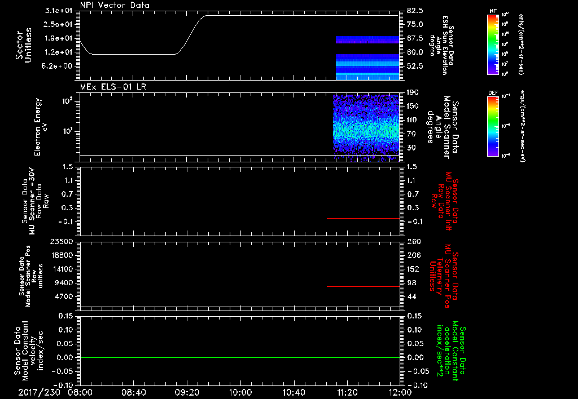Click the 3.1e+01 sector tick value
The height and width of the screenshot is (399, 578).
59,11
